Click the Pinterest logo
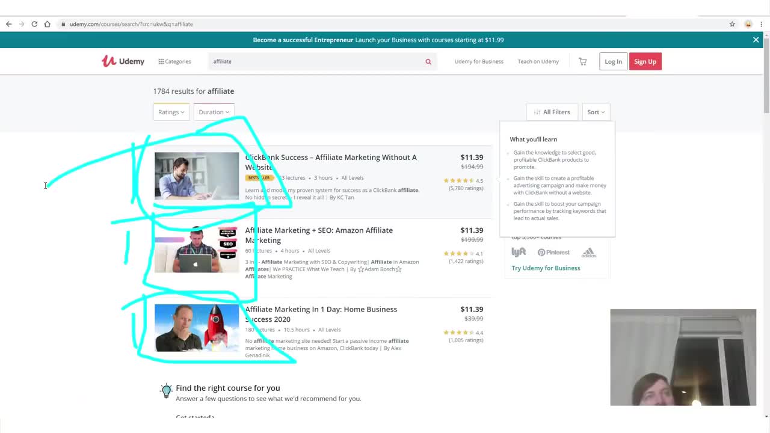 [x=553, y=253]
